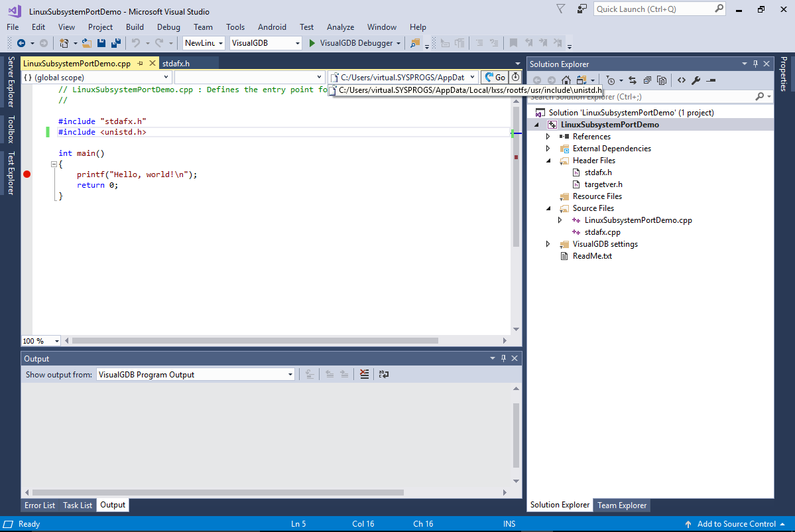Click the Quick Launch search field
Screen dimensions: 795x532
pyautogui.click(x=654, y=9)
